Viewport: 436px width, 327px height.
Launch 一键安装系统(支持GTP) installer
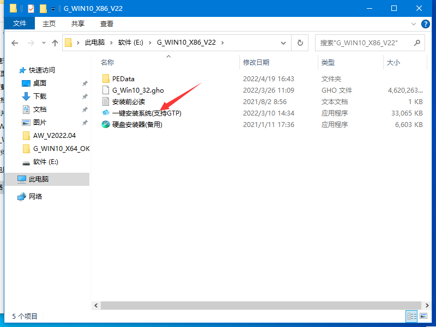click(148, 113)
